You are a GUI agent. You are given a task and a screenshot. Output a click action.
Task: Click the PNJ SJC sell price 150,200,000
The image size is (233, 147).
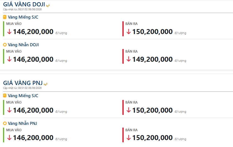point(152,110)
